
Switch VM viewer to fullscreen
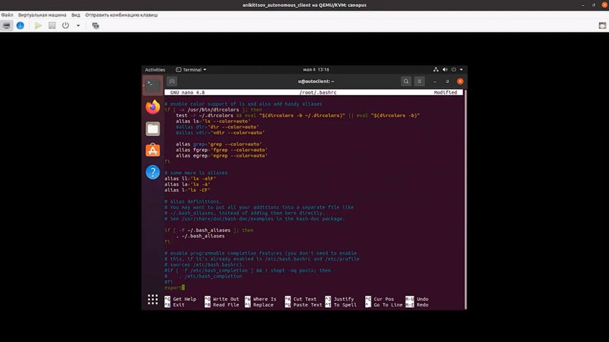pyautogui.click(x=602, y=26)
